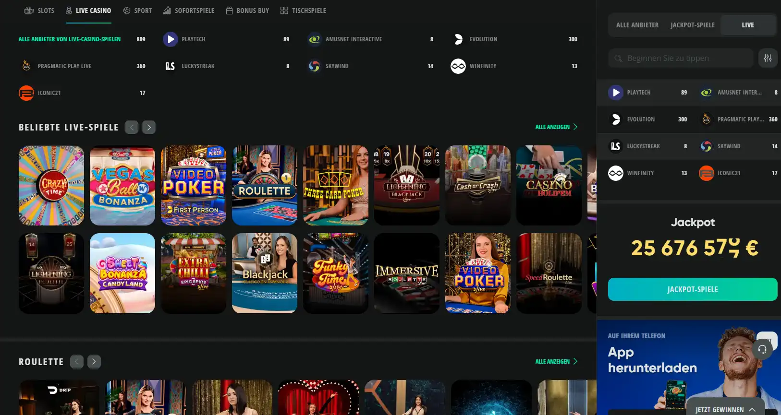This screenshot has height=415, width=781.
Task: Open support chat headset icon
Action: point(762,349)
